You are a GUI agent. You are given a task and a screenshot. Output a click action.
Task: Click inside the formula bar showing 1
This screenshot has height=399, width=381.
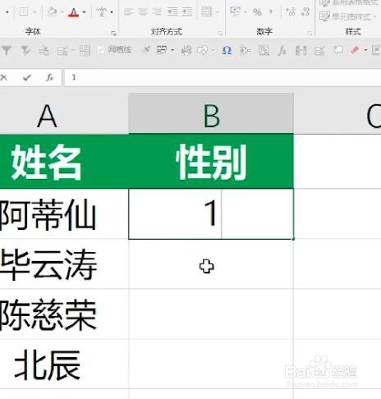click(x=223, y=78)
